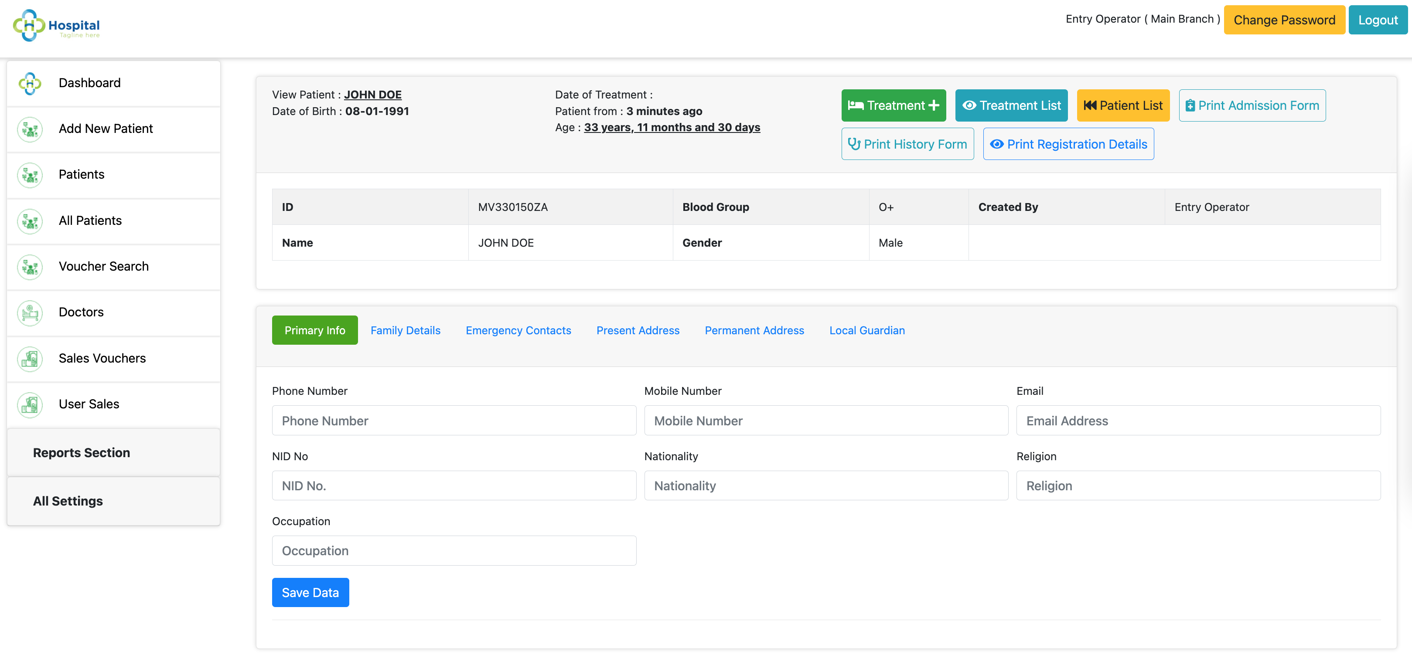Viewport: 1412px width, 672px height.
Task: Click the Sales Vouchers sidebar icon
Action: tap(30, 359)
